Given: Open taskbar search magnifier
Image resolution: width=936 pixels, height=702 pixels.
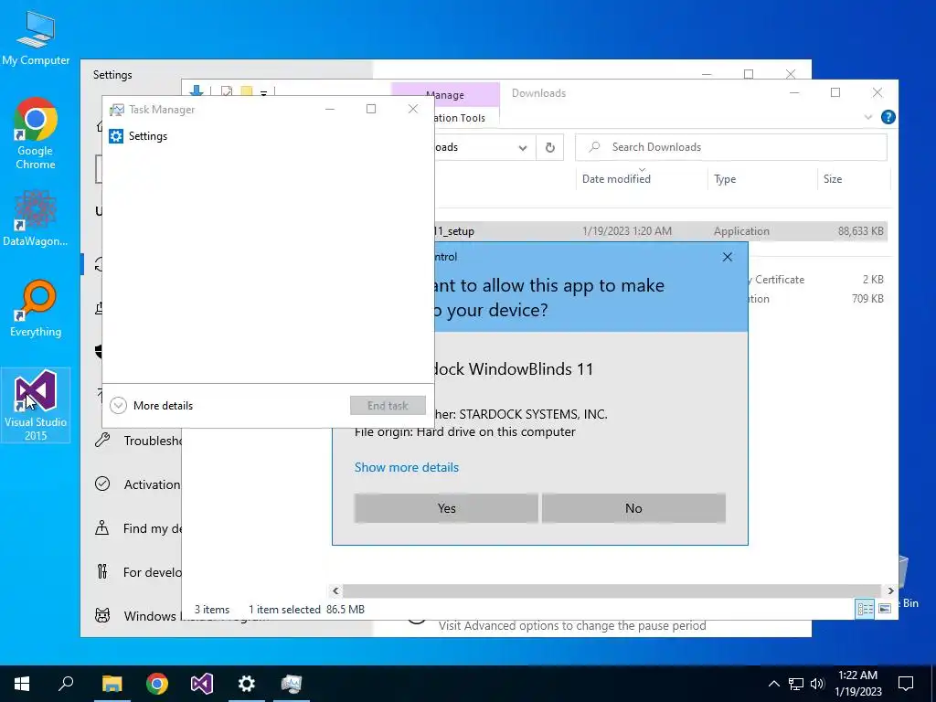Looking at the screenshot, I should 66,684.
